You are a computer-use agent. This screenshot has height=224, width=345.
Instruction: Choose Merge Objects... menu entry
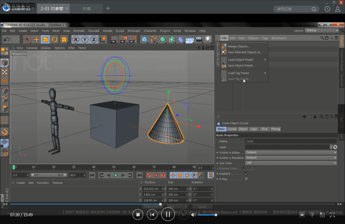(244, 46)
